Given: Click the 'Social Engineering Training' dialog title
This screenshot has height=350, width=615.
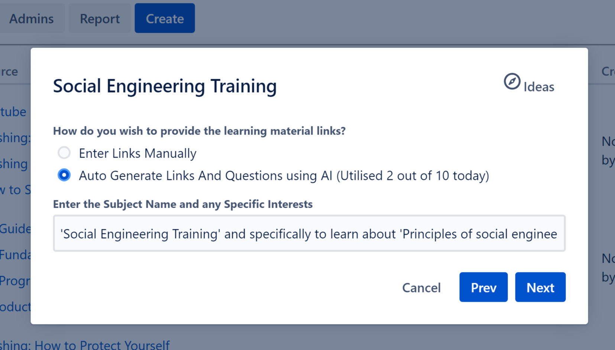Looking at the screenshot, I should click(165, 86).
